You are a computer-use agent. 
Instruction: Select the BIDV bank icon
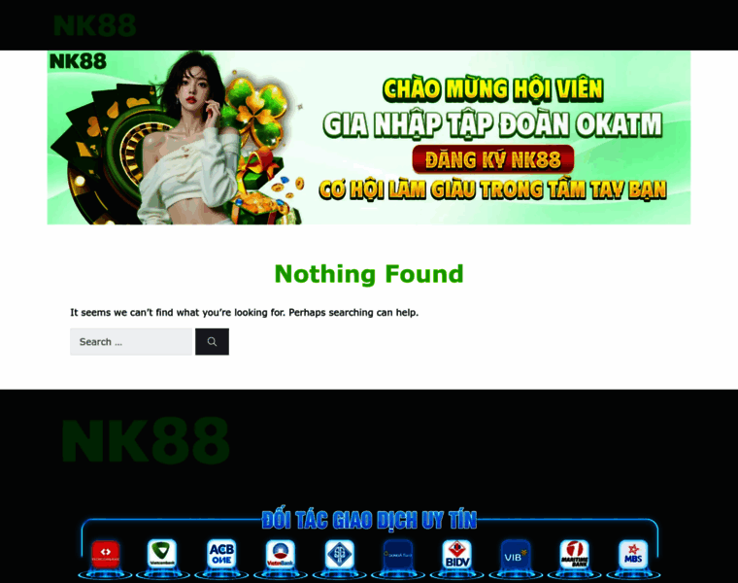point(456,554)
